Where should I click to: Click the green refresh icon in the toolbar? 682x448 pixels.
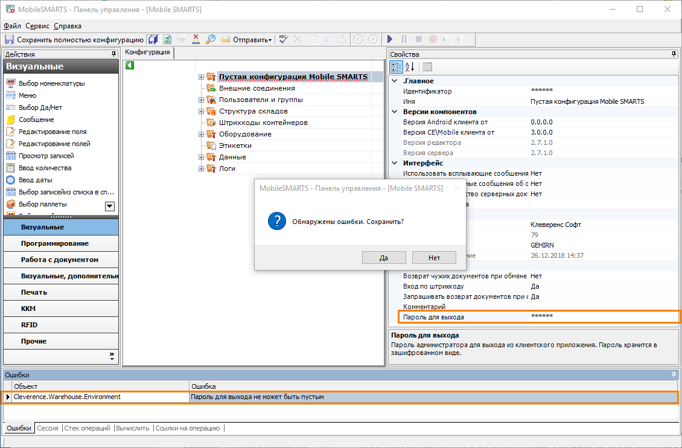point(167,40)
